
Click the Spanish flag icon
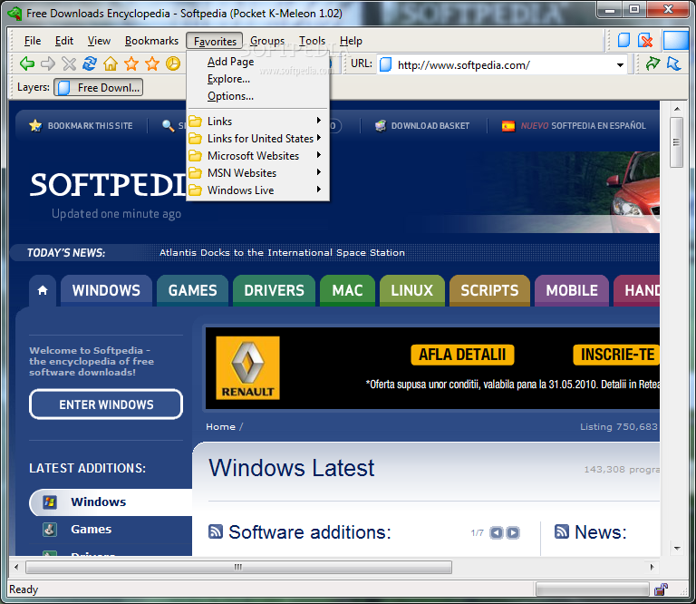tap(508, 126)
